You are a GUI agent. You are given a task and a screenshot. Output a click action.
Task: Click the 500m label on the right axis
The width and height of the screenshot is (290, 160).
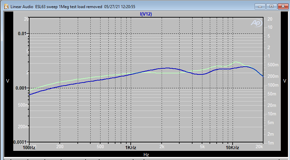273,65
